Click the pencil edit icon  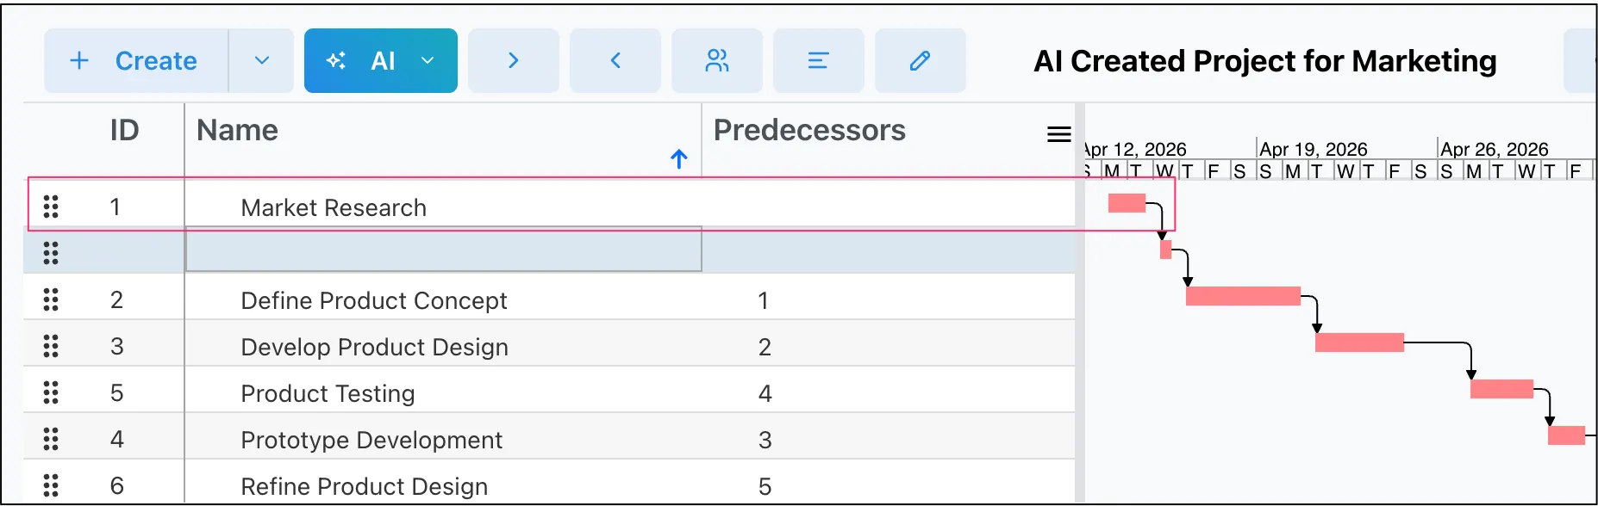click(921, 60)
